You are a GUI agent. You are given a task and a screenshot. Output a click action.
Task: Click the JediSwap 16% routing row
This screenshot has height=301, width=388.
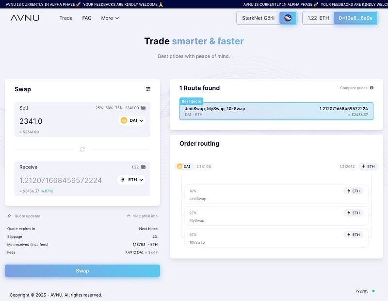276,195
